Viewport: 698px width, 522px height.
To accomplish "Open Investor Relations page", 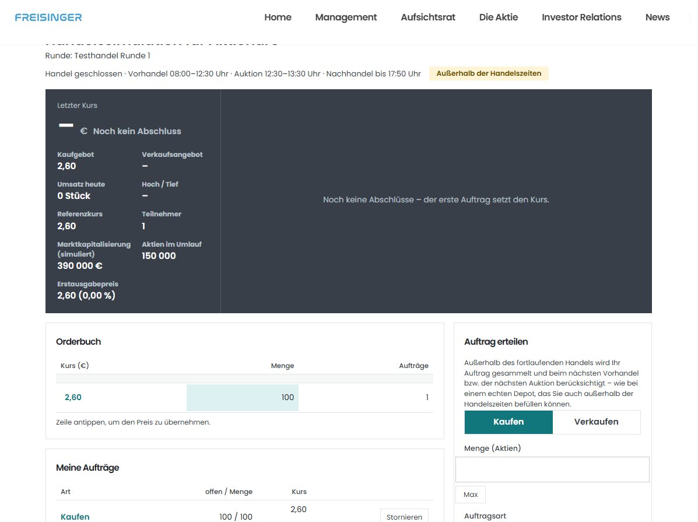I will [x=581, y=17].
